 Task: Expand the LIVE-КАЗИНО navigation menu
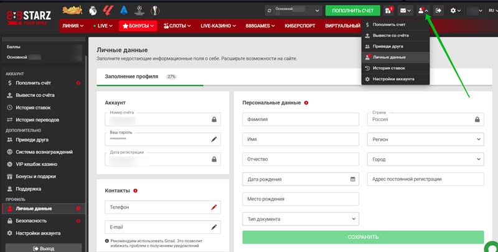(x=218, y=26)
